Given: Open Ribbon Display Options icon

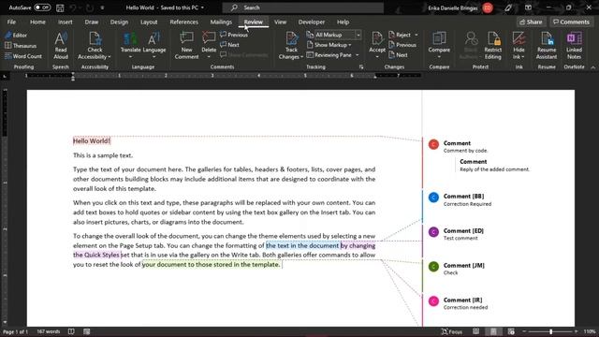Looking at the screenshot, I should [528, 7].
